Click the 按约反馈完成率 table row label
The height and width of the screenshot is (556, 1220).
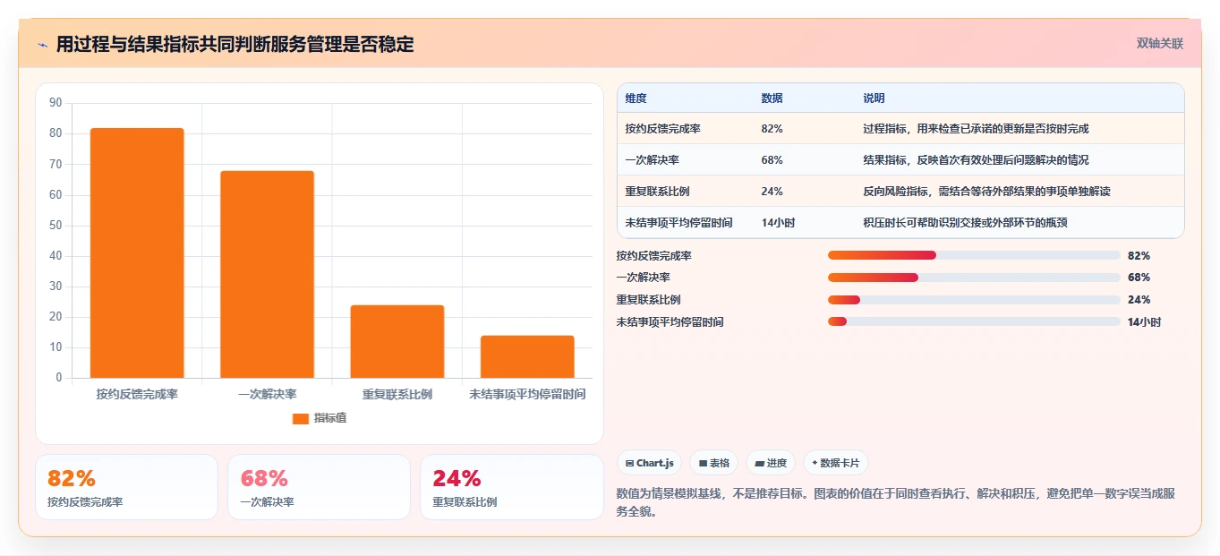(x=662, y=129)
